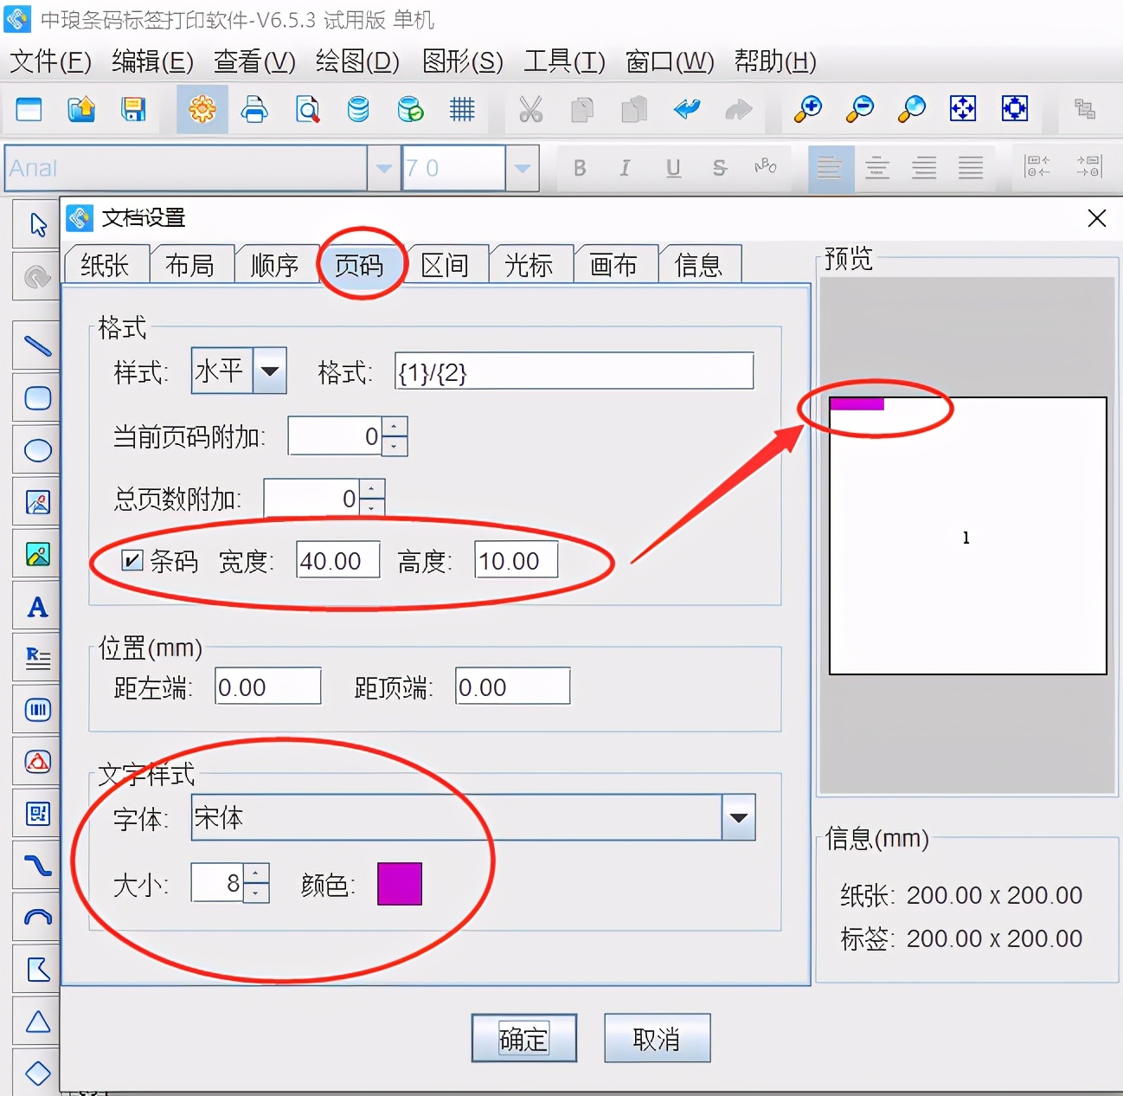Viewport: 1123px width, 1096px height.
Task: Select the line drawing tool
Action: [37, 346]
